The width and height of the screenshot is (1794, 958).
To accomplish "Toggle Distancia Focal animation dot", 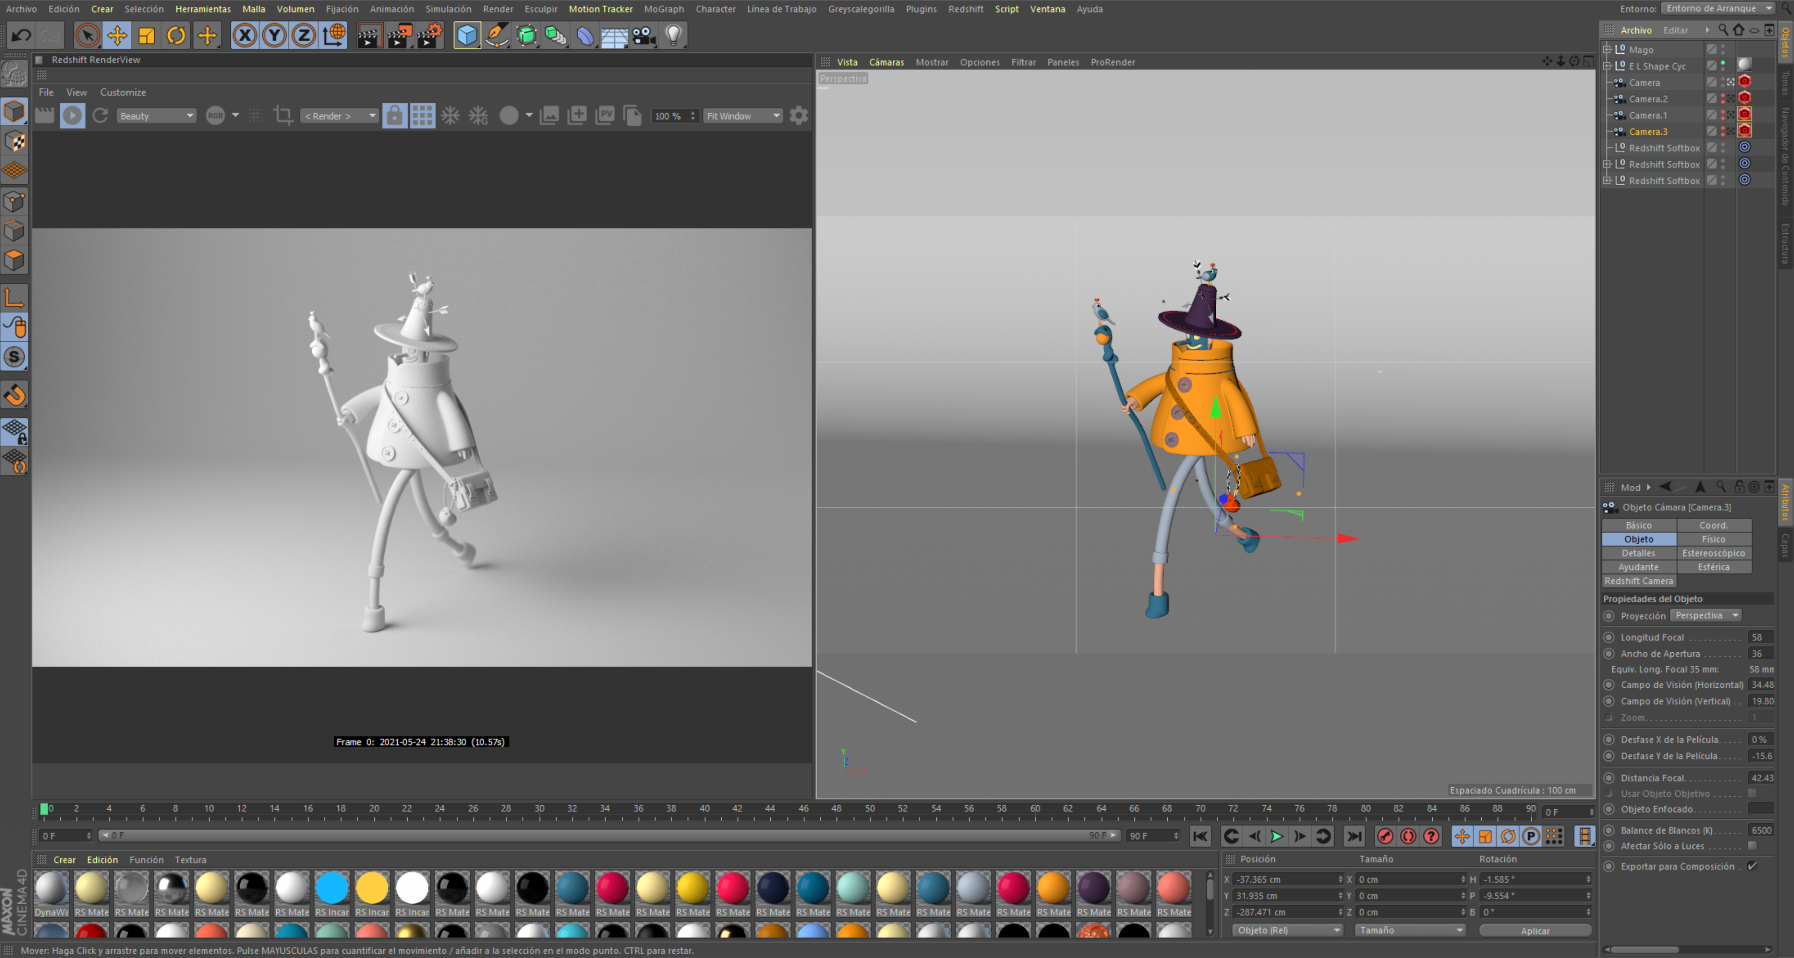I will (x=1609, y=778).
